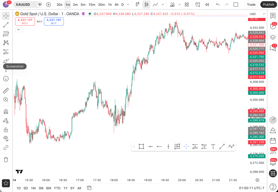
Task: Open the UTC-7 timezone menu
Action: pos(252,188)
